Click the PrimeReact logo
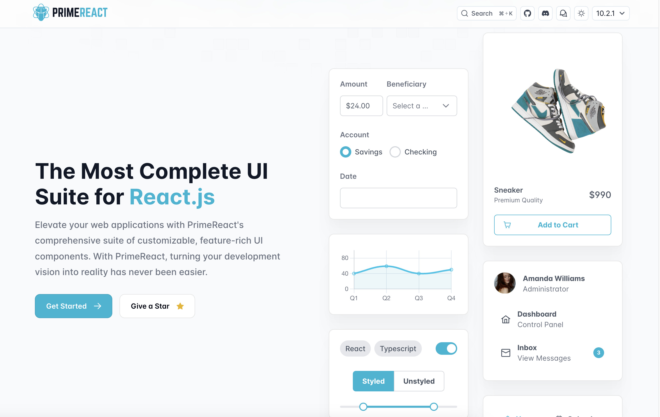 tap(70, 13)
